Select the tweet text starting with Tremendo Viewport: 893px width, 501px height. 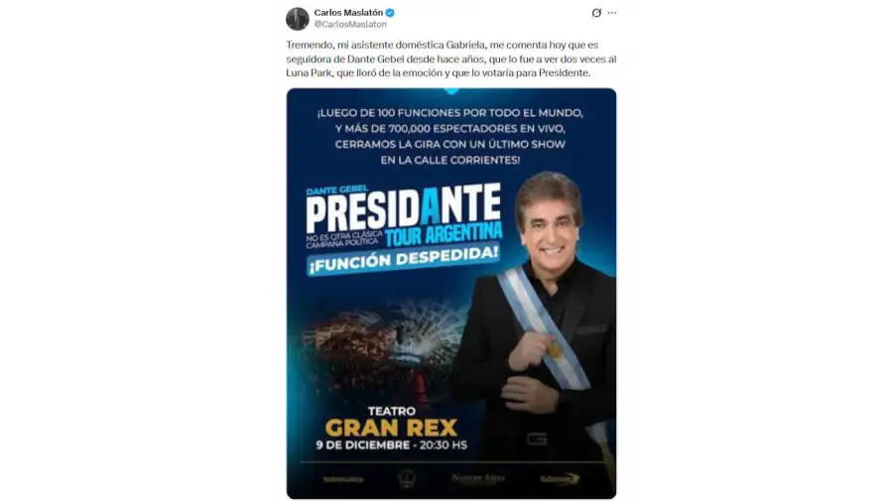(x=451, y=59)
